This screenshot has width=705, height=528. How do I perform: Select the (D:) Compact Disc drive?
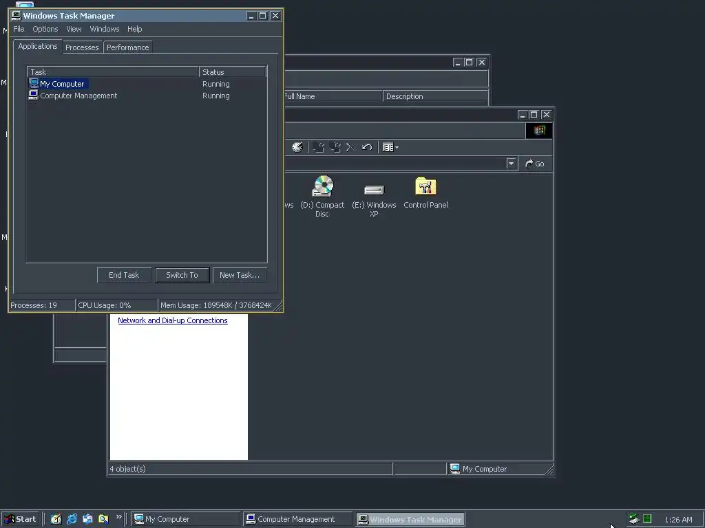[322, 197]
